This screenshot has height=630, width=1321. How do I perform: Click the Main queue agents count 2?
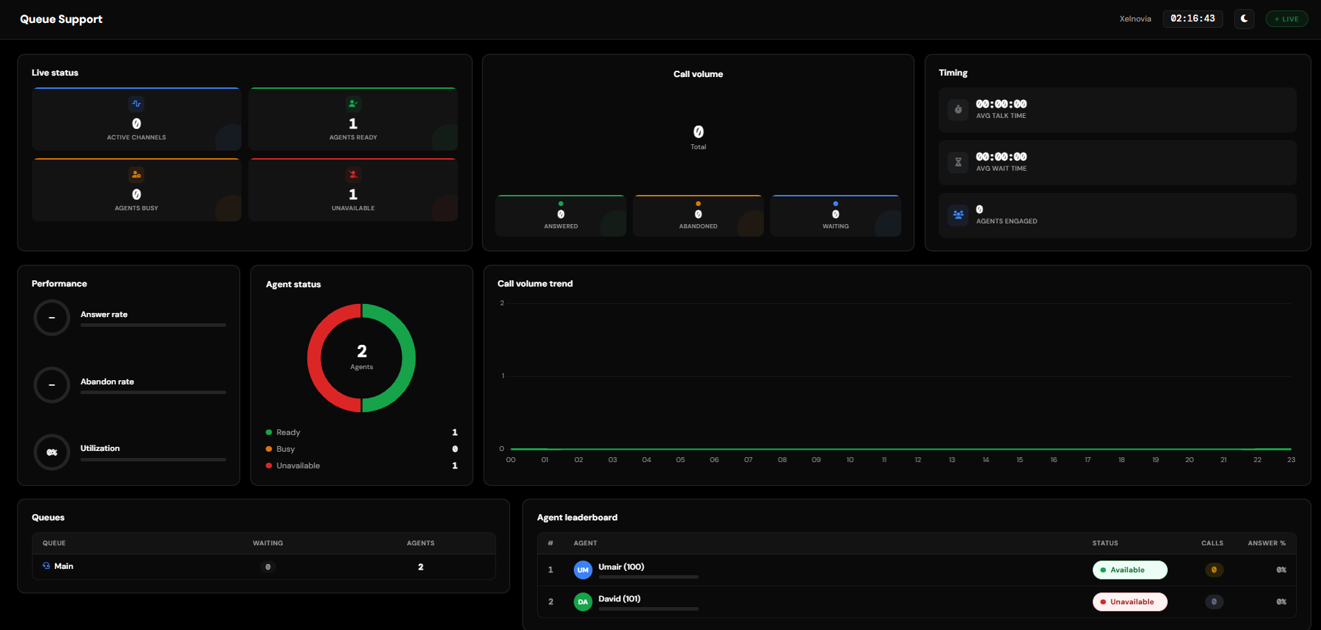(420, 567)
